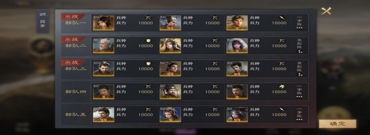The height and width of the screenshot is (135, 370).
Task: Toggle the 出战 flag on 部队三
Action: [x=72, y=63]
